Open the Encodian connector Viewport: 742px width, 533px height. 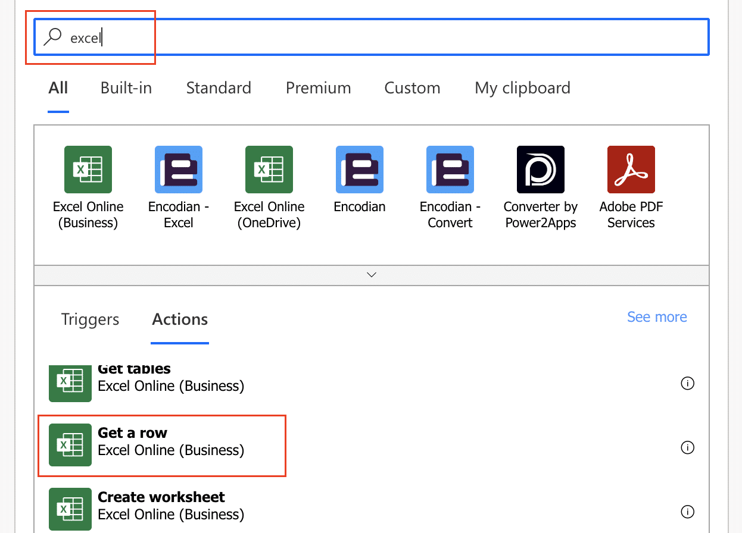click(360, 170)
